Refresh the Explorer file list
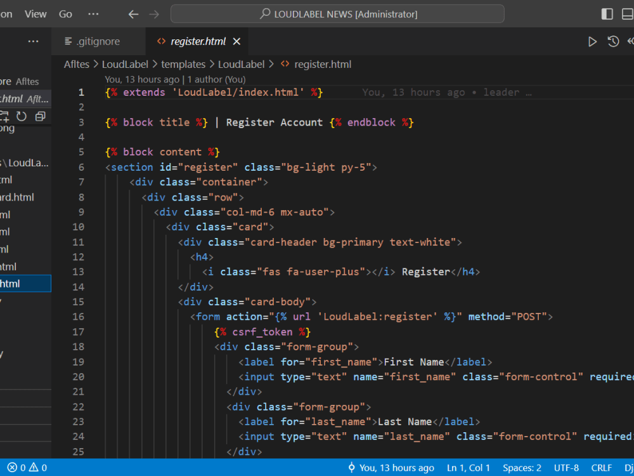634x476 pixels. [22, 116]
